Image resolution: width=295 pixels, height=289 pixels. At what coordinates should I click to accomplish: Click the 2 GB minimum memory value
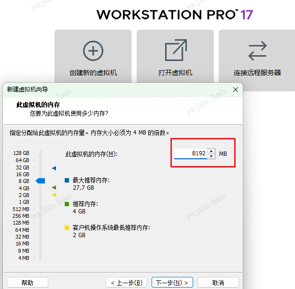tap(79, 235)
